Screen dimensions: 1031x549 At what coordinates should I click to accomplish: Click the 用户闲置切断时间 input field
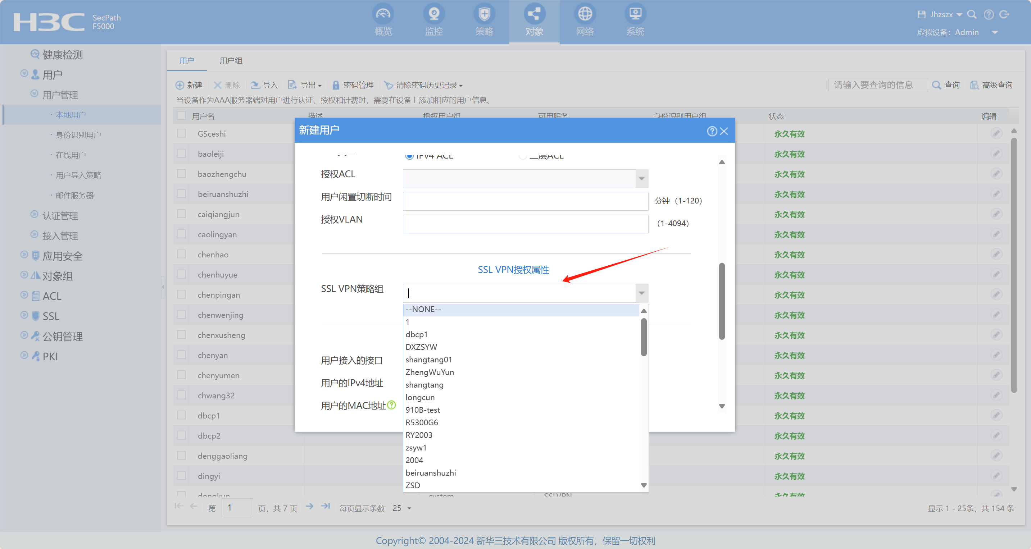pos(525,201)
